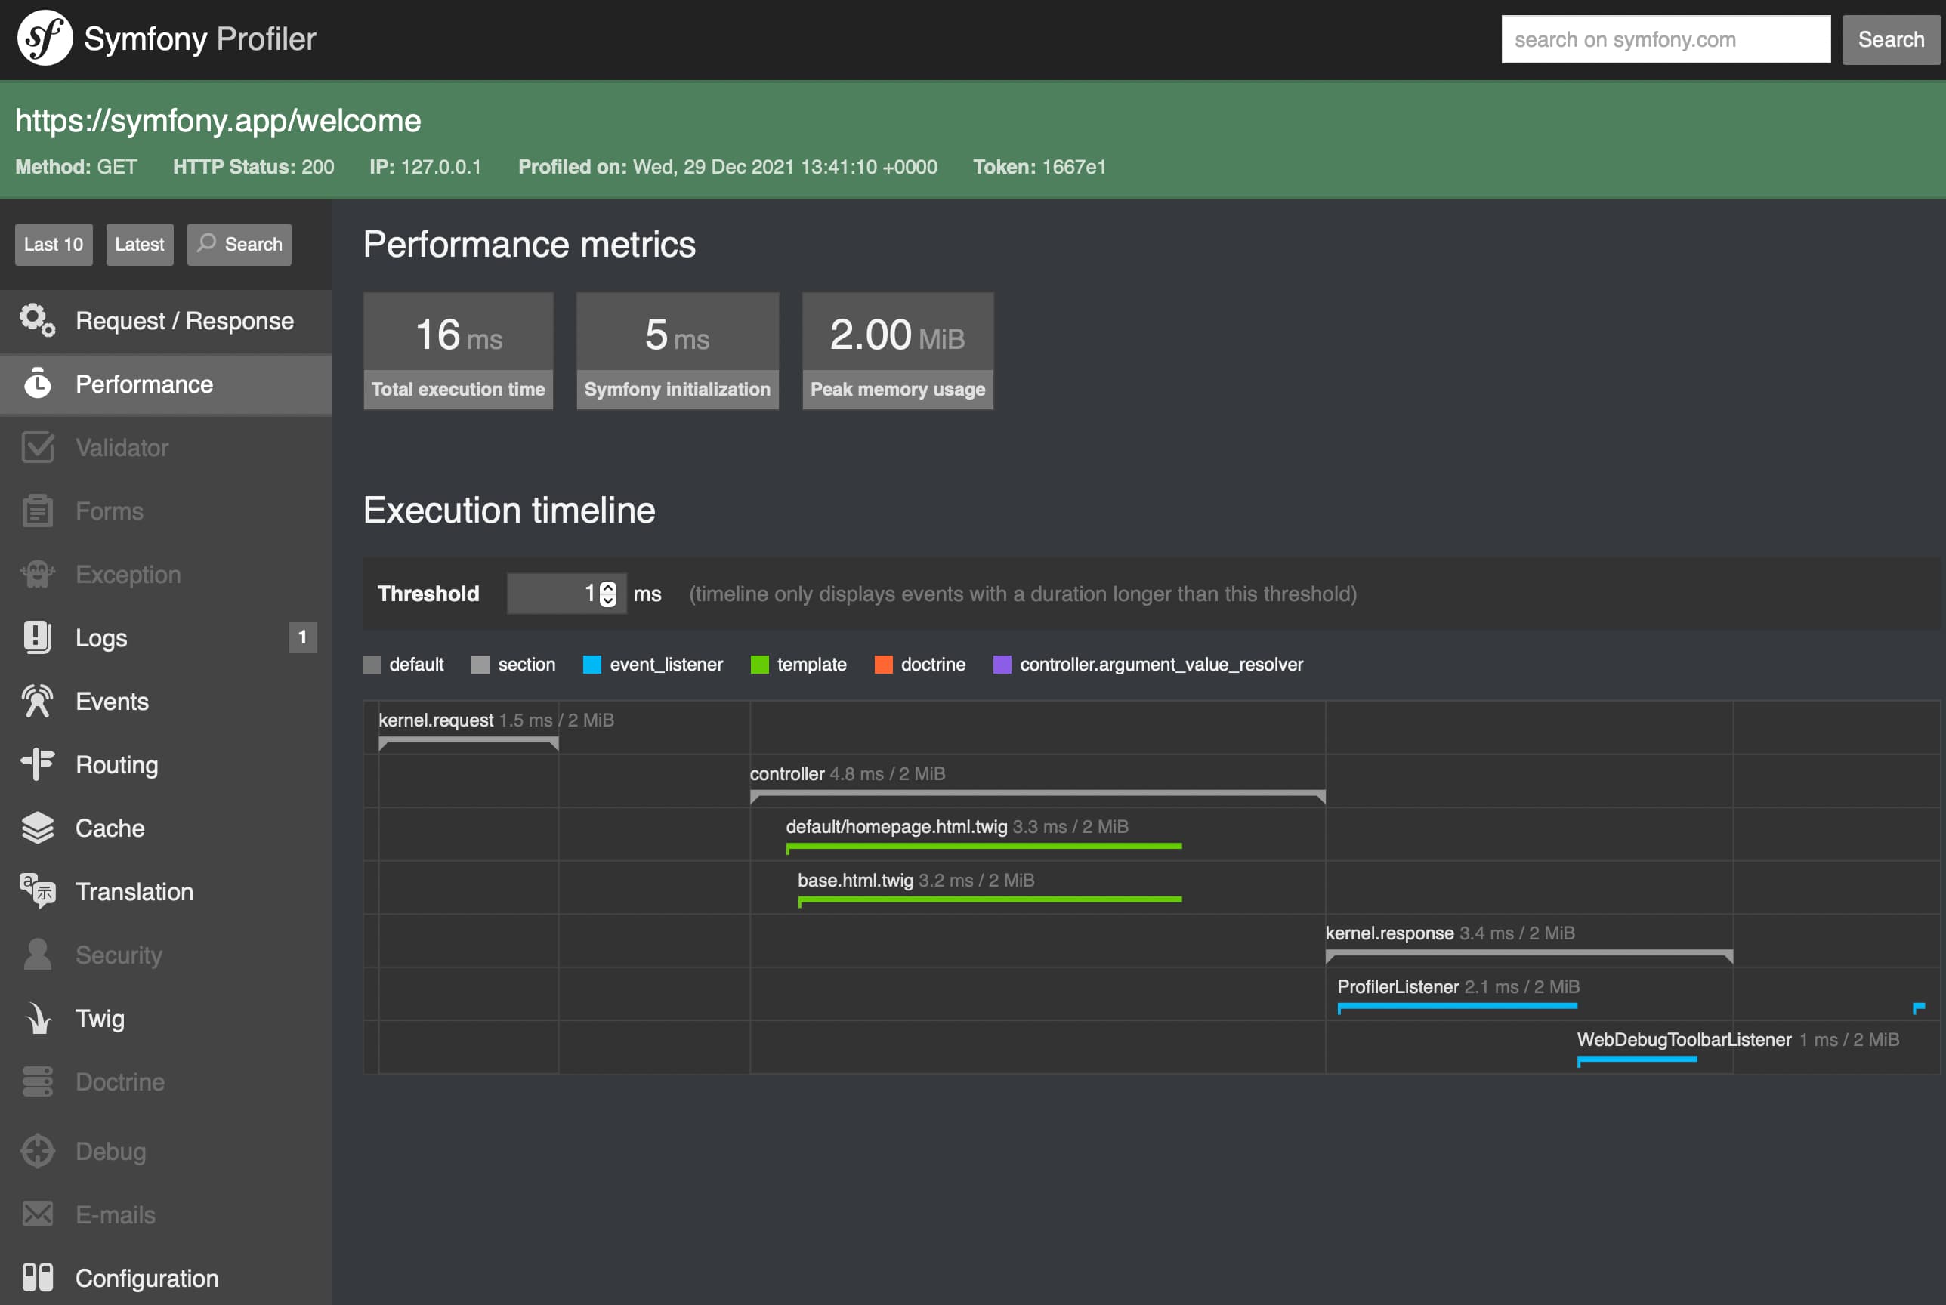Click the Twig sidebar icon
Screen dimensions: 1946x1305
tap(39, 1018)
